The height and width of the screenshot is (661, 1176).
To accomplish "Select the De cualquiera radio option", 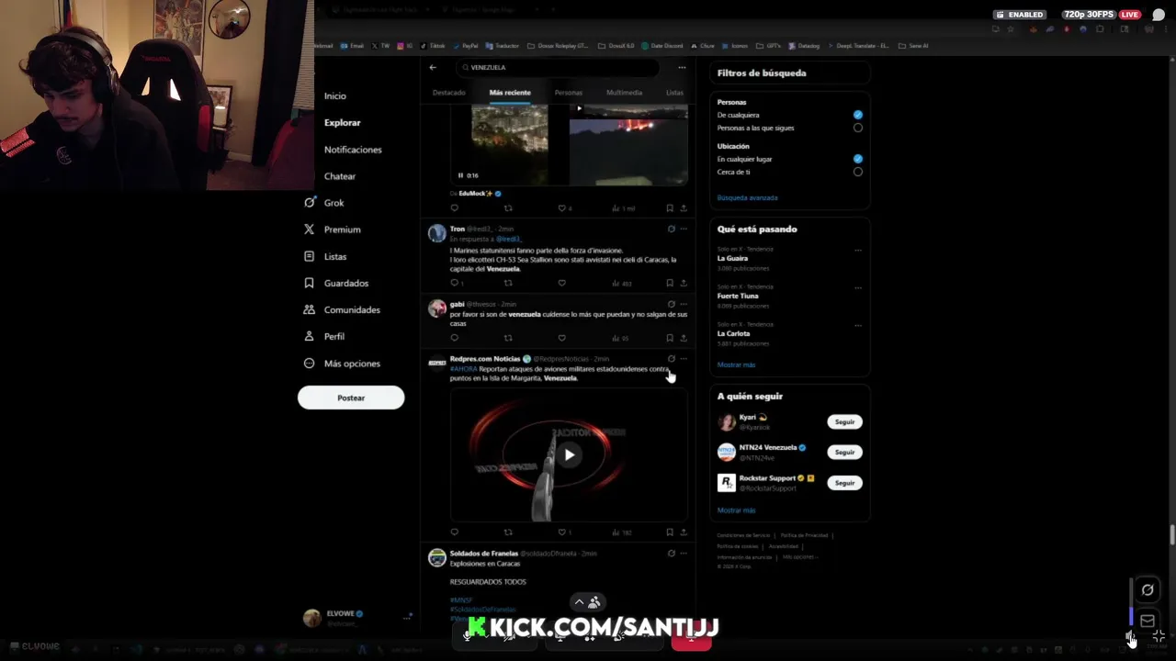I will [858, 115].
